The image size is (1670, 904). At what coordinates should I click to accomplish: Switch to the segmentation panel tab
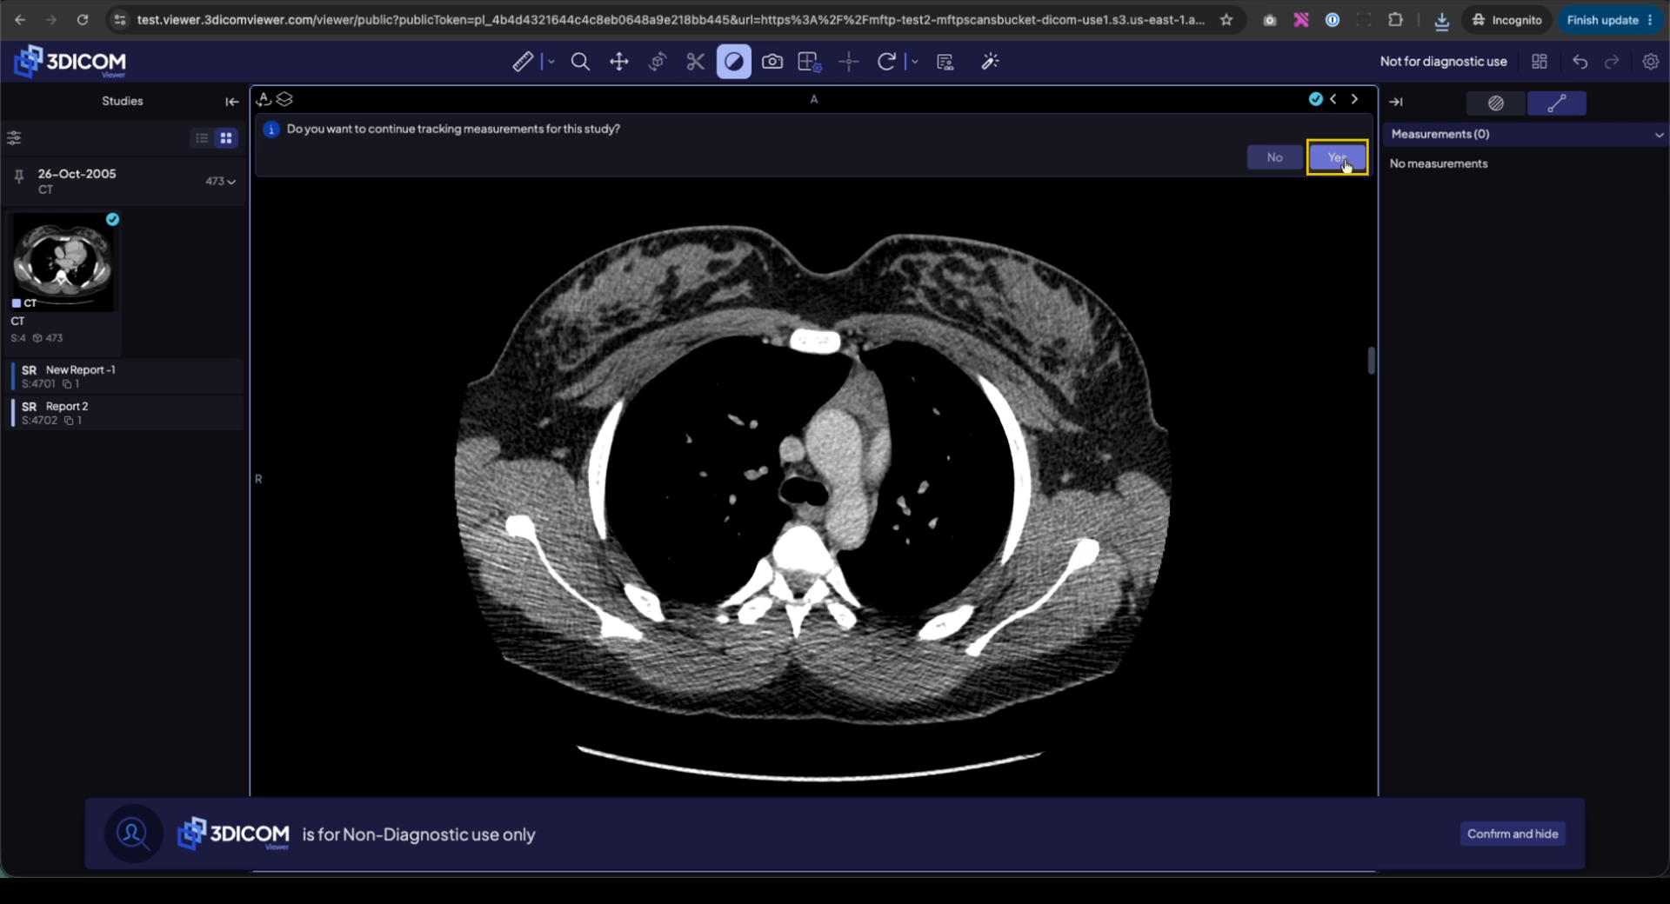pos(1495,103)
